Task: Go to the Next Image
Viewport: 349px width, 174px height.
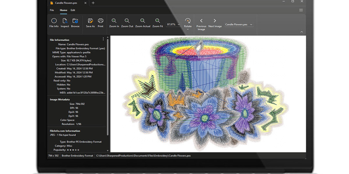Action: pyautogui.click(x=215, y=21)
